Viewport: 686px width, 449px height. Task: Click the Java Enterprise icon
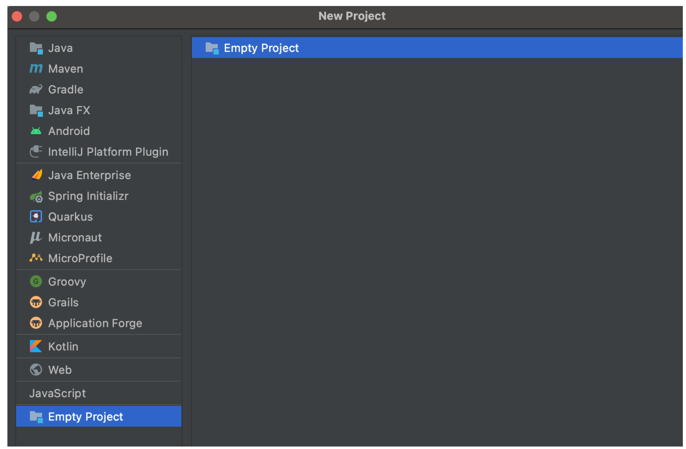pos(36,175)
